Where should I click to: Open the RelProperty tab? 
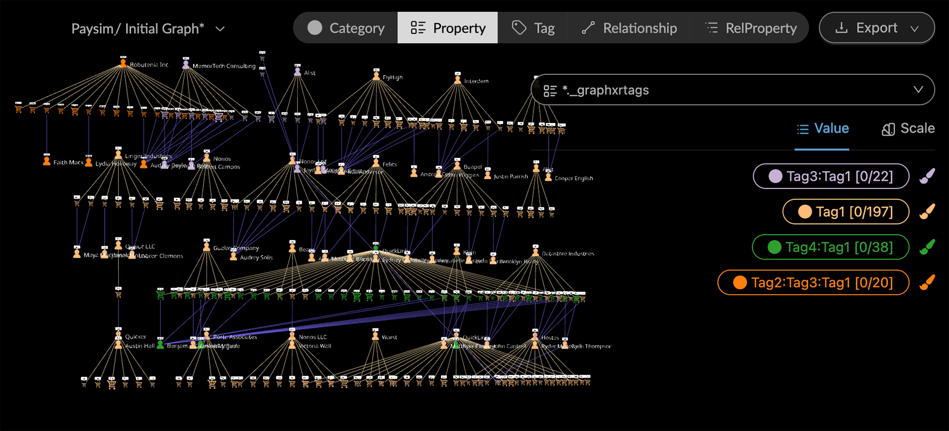pyautogui.click(x=750, y=28)
